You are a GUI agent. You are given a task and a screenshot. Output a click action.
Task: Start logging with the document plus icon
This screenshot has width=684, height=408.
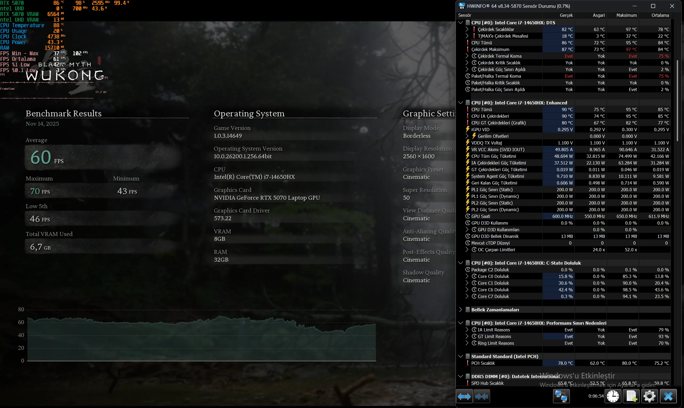pos(631,397)
